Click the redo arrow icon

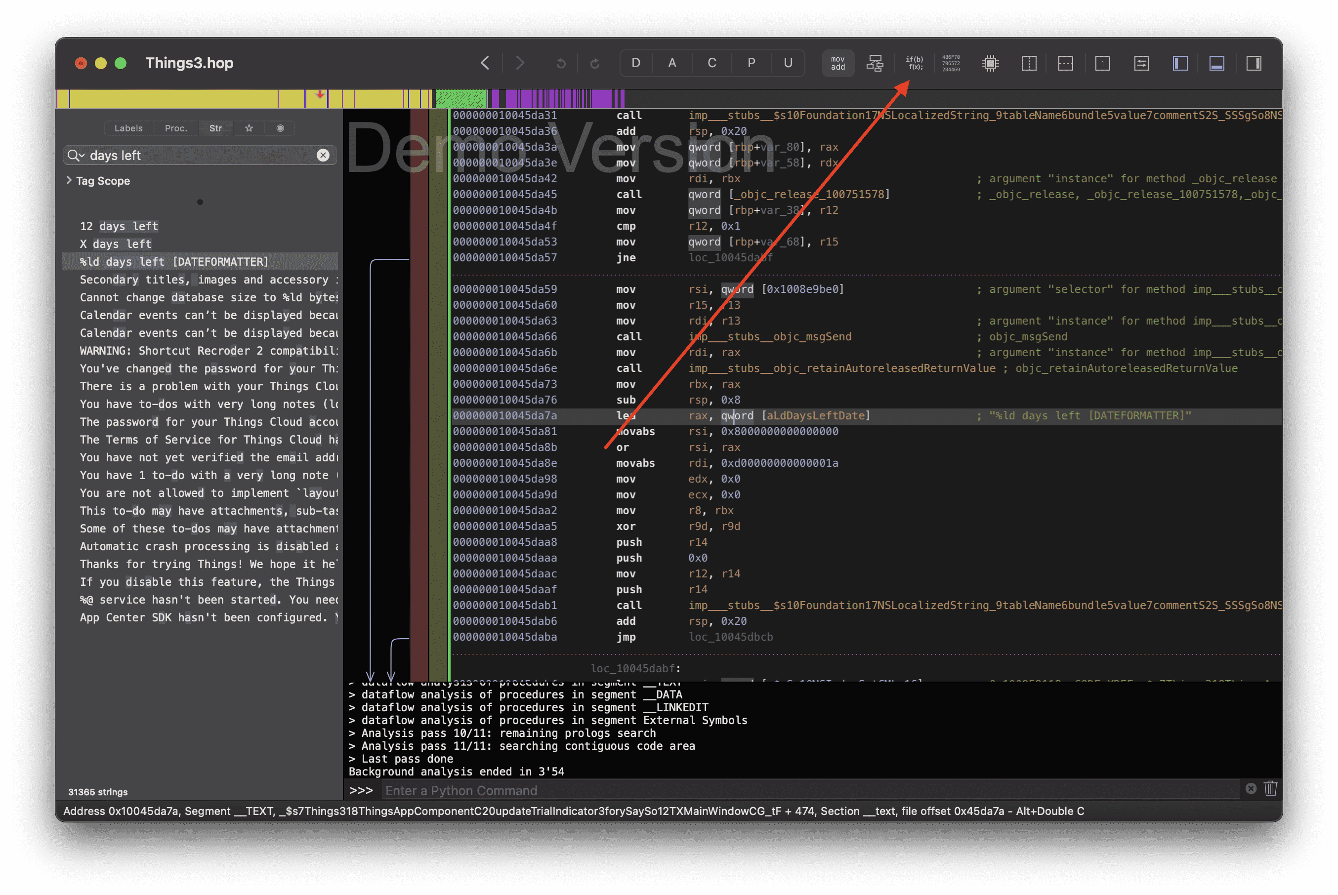(594, 63)
